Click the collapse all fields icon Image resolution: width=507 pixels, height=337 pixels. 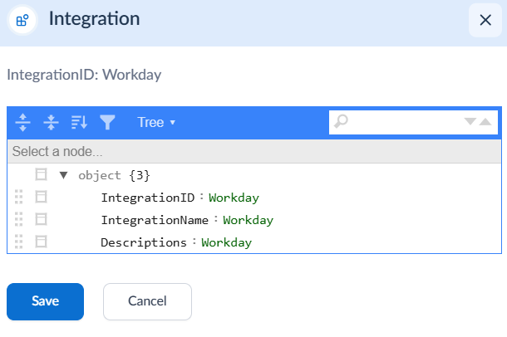[51, 122]
